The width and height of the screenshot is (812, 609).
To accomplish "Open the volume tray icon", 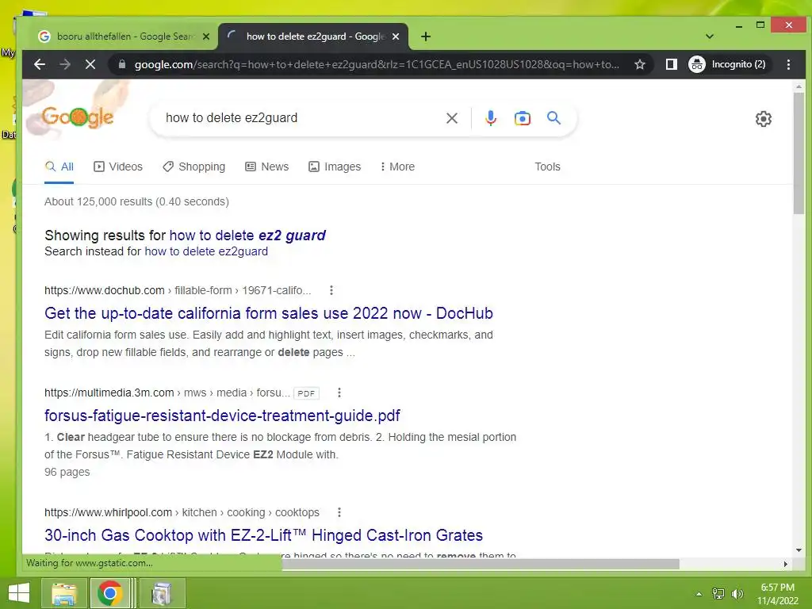I will (737, 594).
